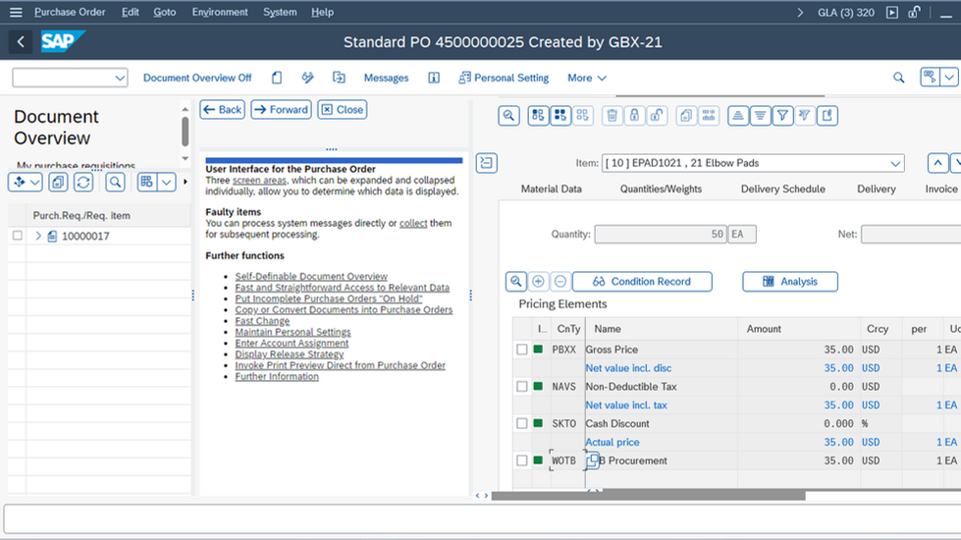The width and height of the screenshot is (961, 540).
Task: Click the Display/Change pencil icon
Action: [307, 78]
